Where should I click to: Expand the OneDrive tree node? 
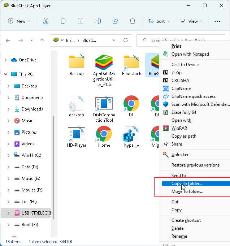[6, 60]
